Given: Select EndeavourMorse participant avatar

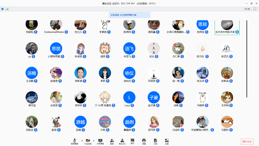Looking at the screenshot, I should point(56,25).
